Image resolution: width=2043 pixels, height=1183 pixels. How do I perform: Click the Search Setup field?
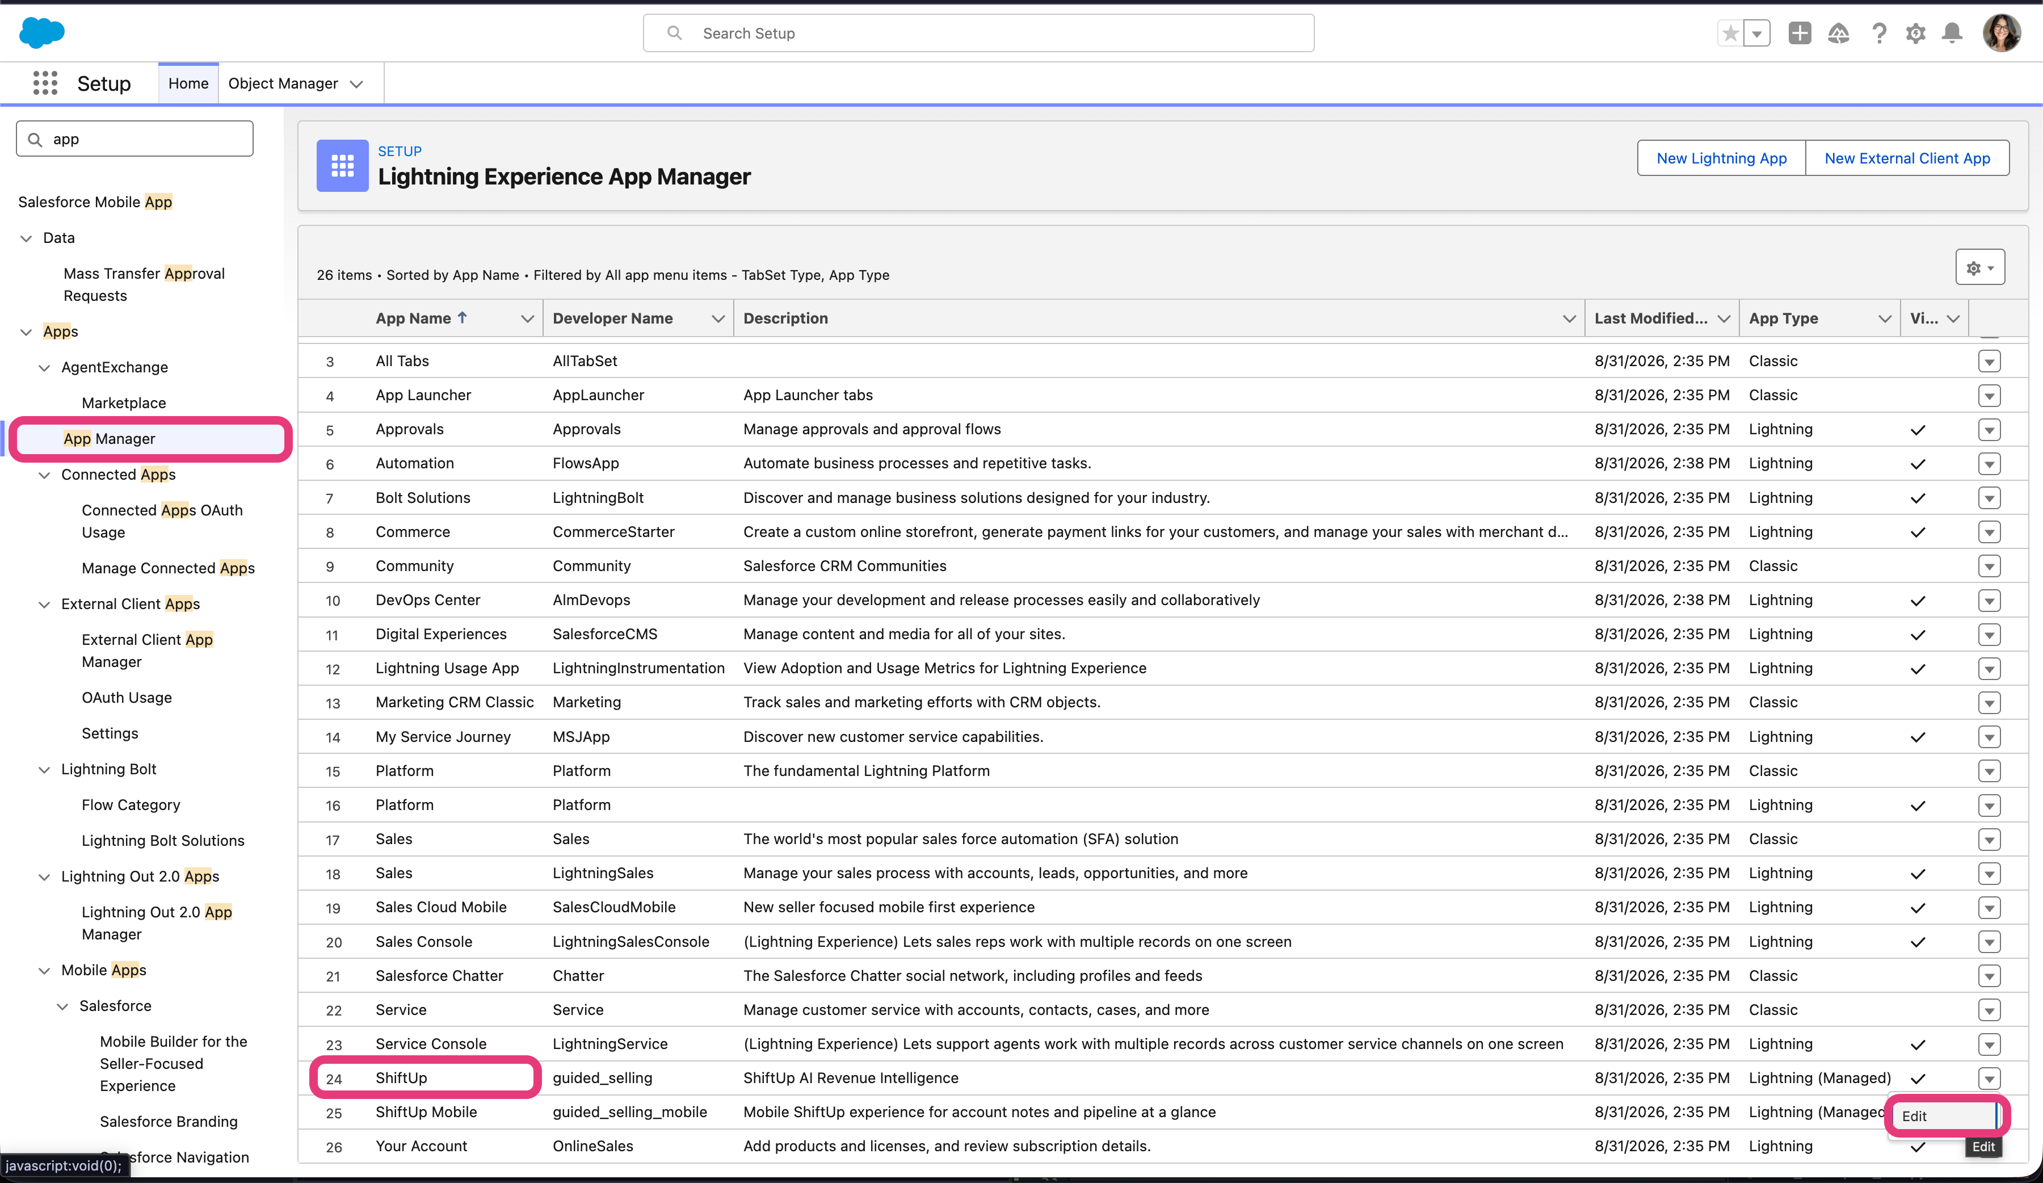click(x=978, y=33)
